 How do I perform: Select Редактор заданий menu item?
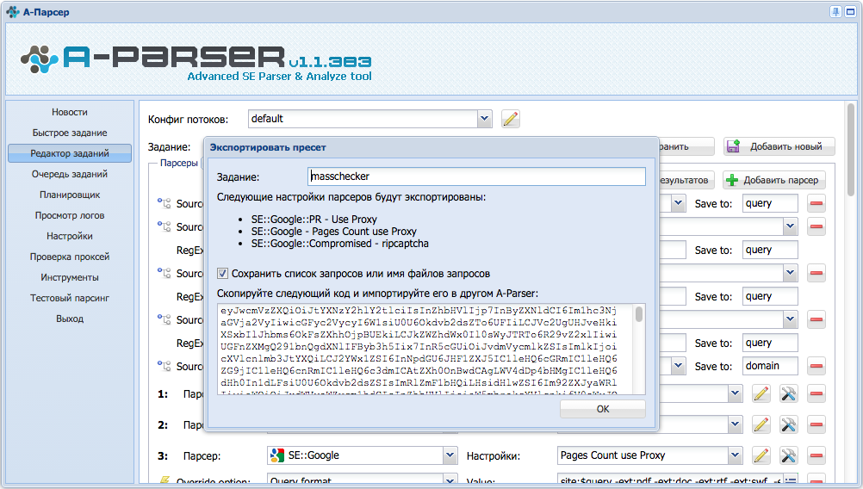(70, 153)
